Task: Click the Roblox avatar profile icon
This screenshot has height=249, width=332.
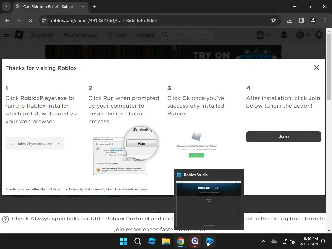Action: tap(260, 35)
